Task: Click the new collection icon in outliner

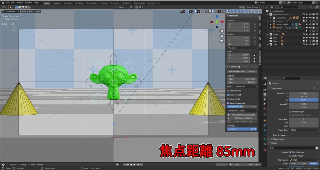Action: [317, 7]
